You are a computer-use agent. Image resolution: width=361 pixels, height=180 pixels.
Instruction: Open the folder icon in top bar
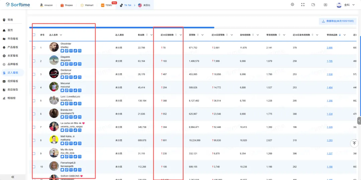pos(313,5)
